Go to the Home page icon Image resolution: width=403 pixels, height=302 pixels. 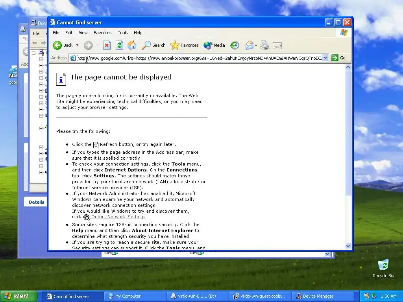tap(132, 45)
